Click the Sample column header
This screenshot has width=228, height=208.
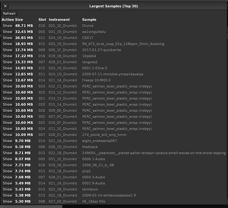click(89, 20)
